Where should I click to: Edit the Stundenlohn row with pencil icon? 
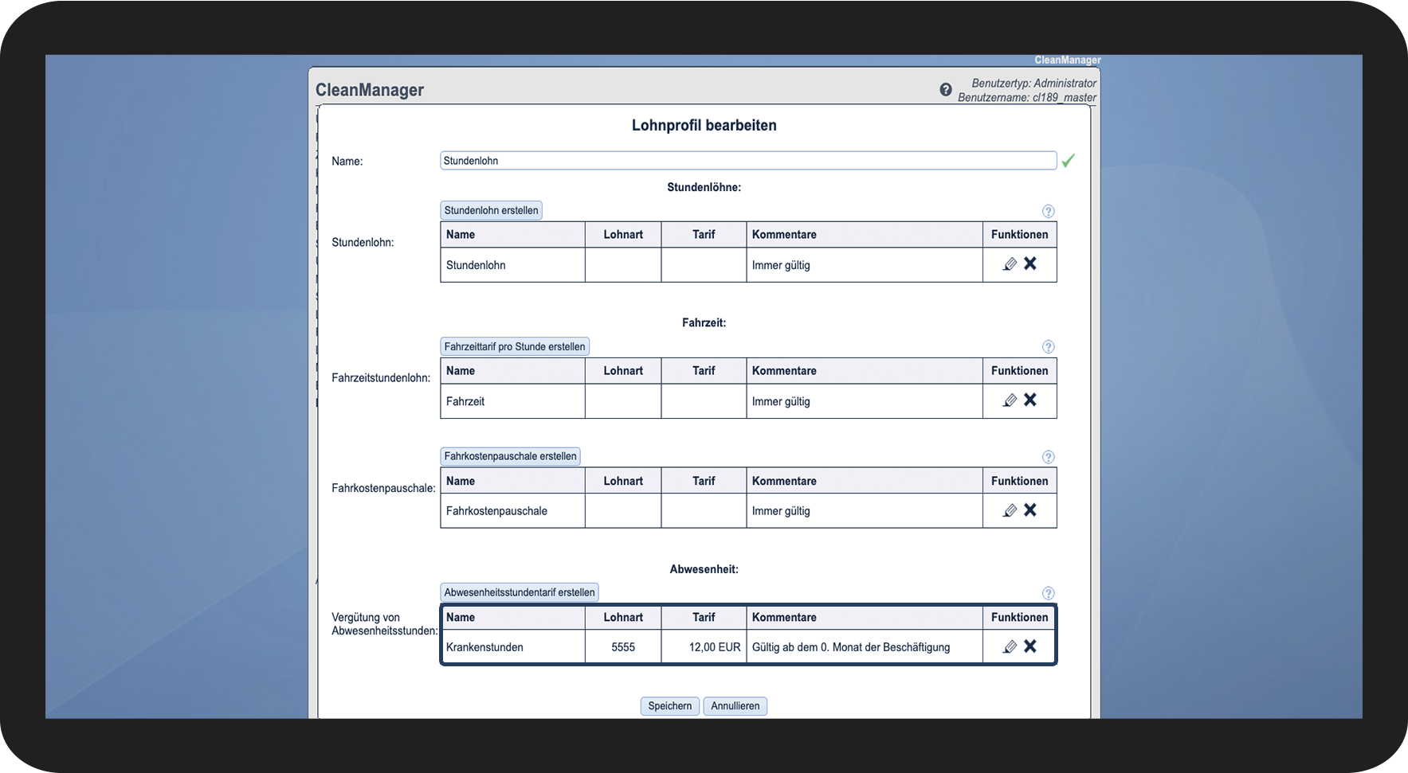point(1010,264)
